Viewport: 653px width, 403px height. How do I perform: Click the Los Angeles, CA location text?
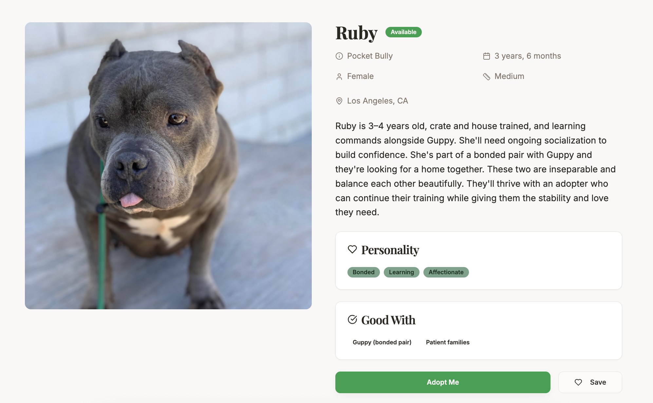pyautogui.click(x=378, y=101)
